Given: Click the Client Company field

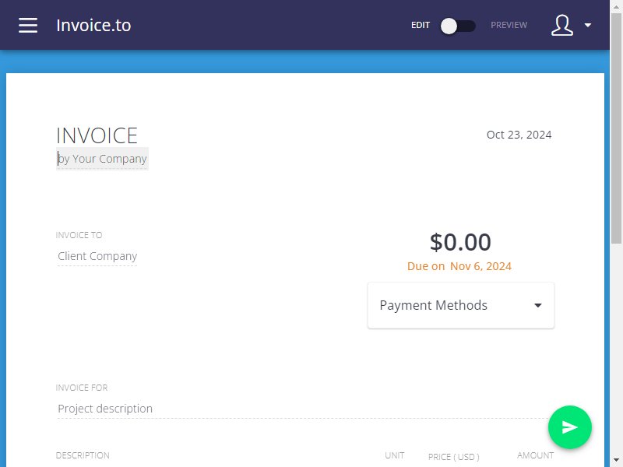Looking at the screenshot, I should (x=97, y=256).
